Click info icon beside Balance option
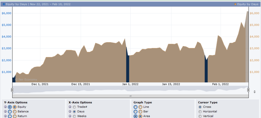261x118 pixels. 5,112
